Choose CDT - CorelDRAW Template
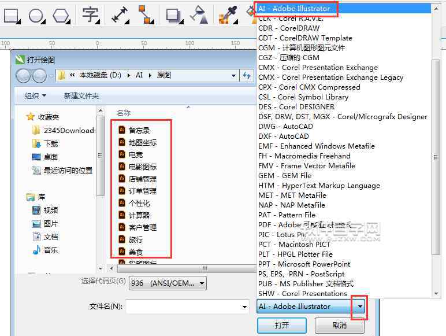The height and width of the screenshot is (336, 446). tap(344, 38)
